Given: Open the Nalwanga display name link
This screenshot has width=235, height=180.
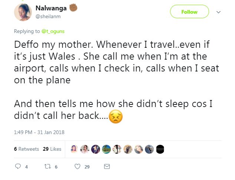Looking at the screenshot, I should 50,8.
